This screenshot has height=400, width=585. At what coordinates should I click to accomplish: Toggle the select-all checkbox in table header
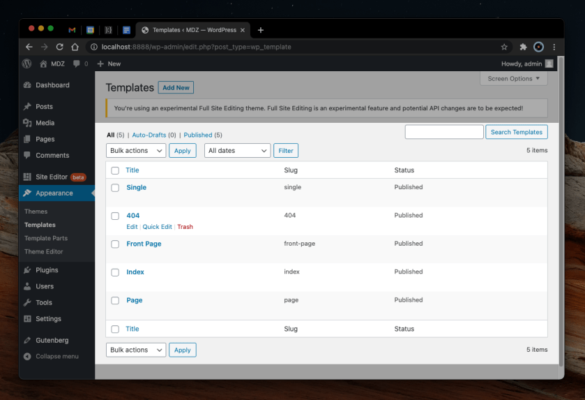[x=115, y=170]
